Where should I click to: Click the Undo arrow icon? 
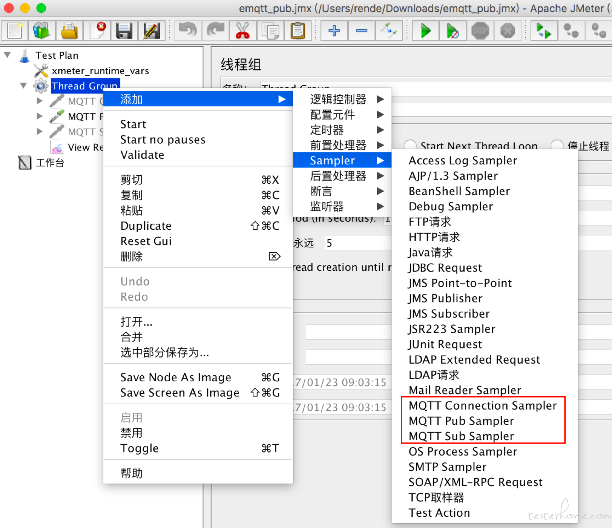188,31
